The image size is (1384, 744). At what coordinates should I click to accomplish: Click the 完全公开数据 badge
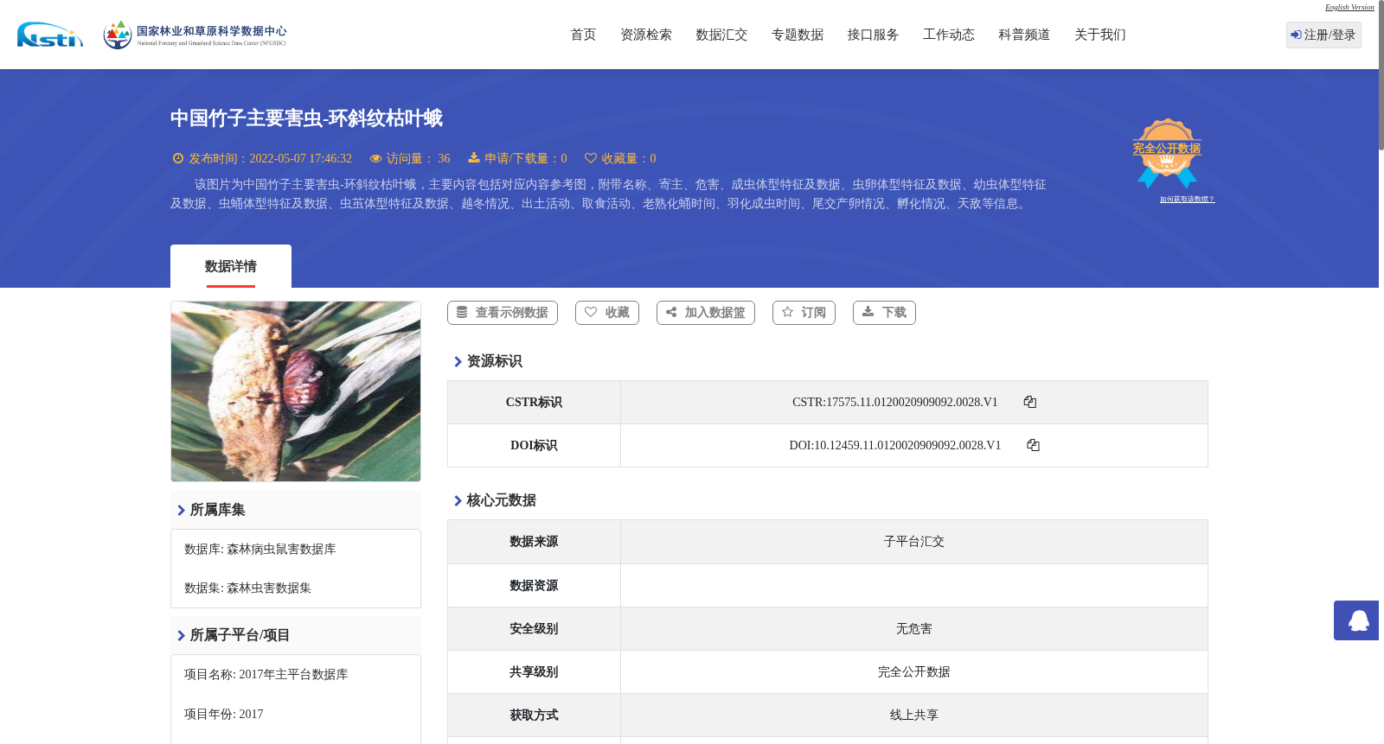[x=1167, y=153]
